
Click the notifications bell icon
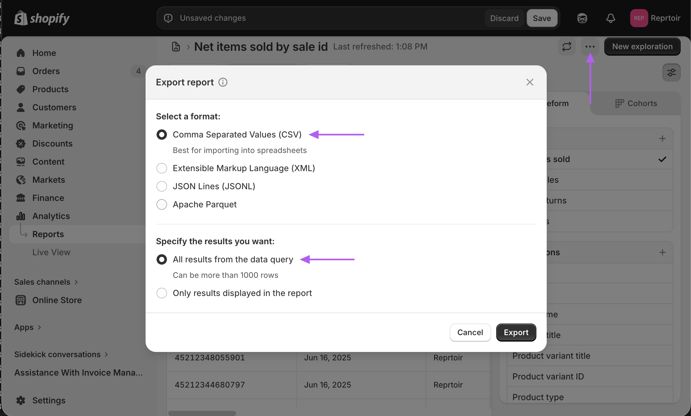[x=610, y=18]
